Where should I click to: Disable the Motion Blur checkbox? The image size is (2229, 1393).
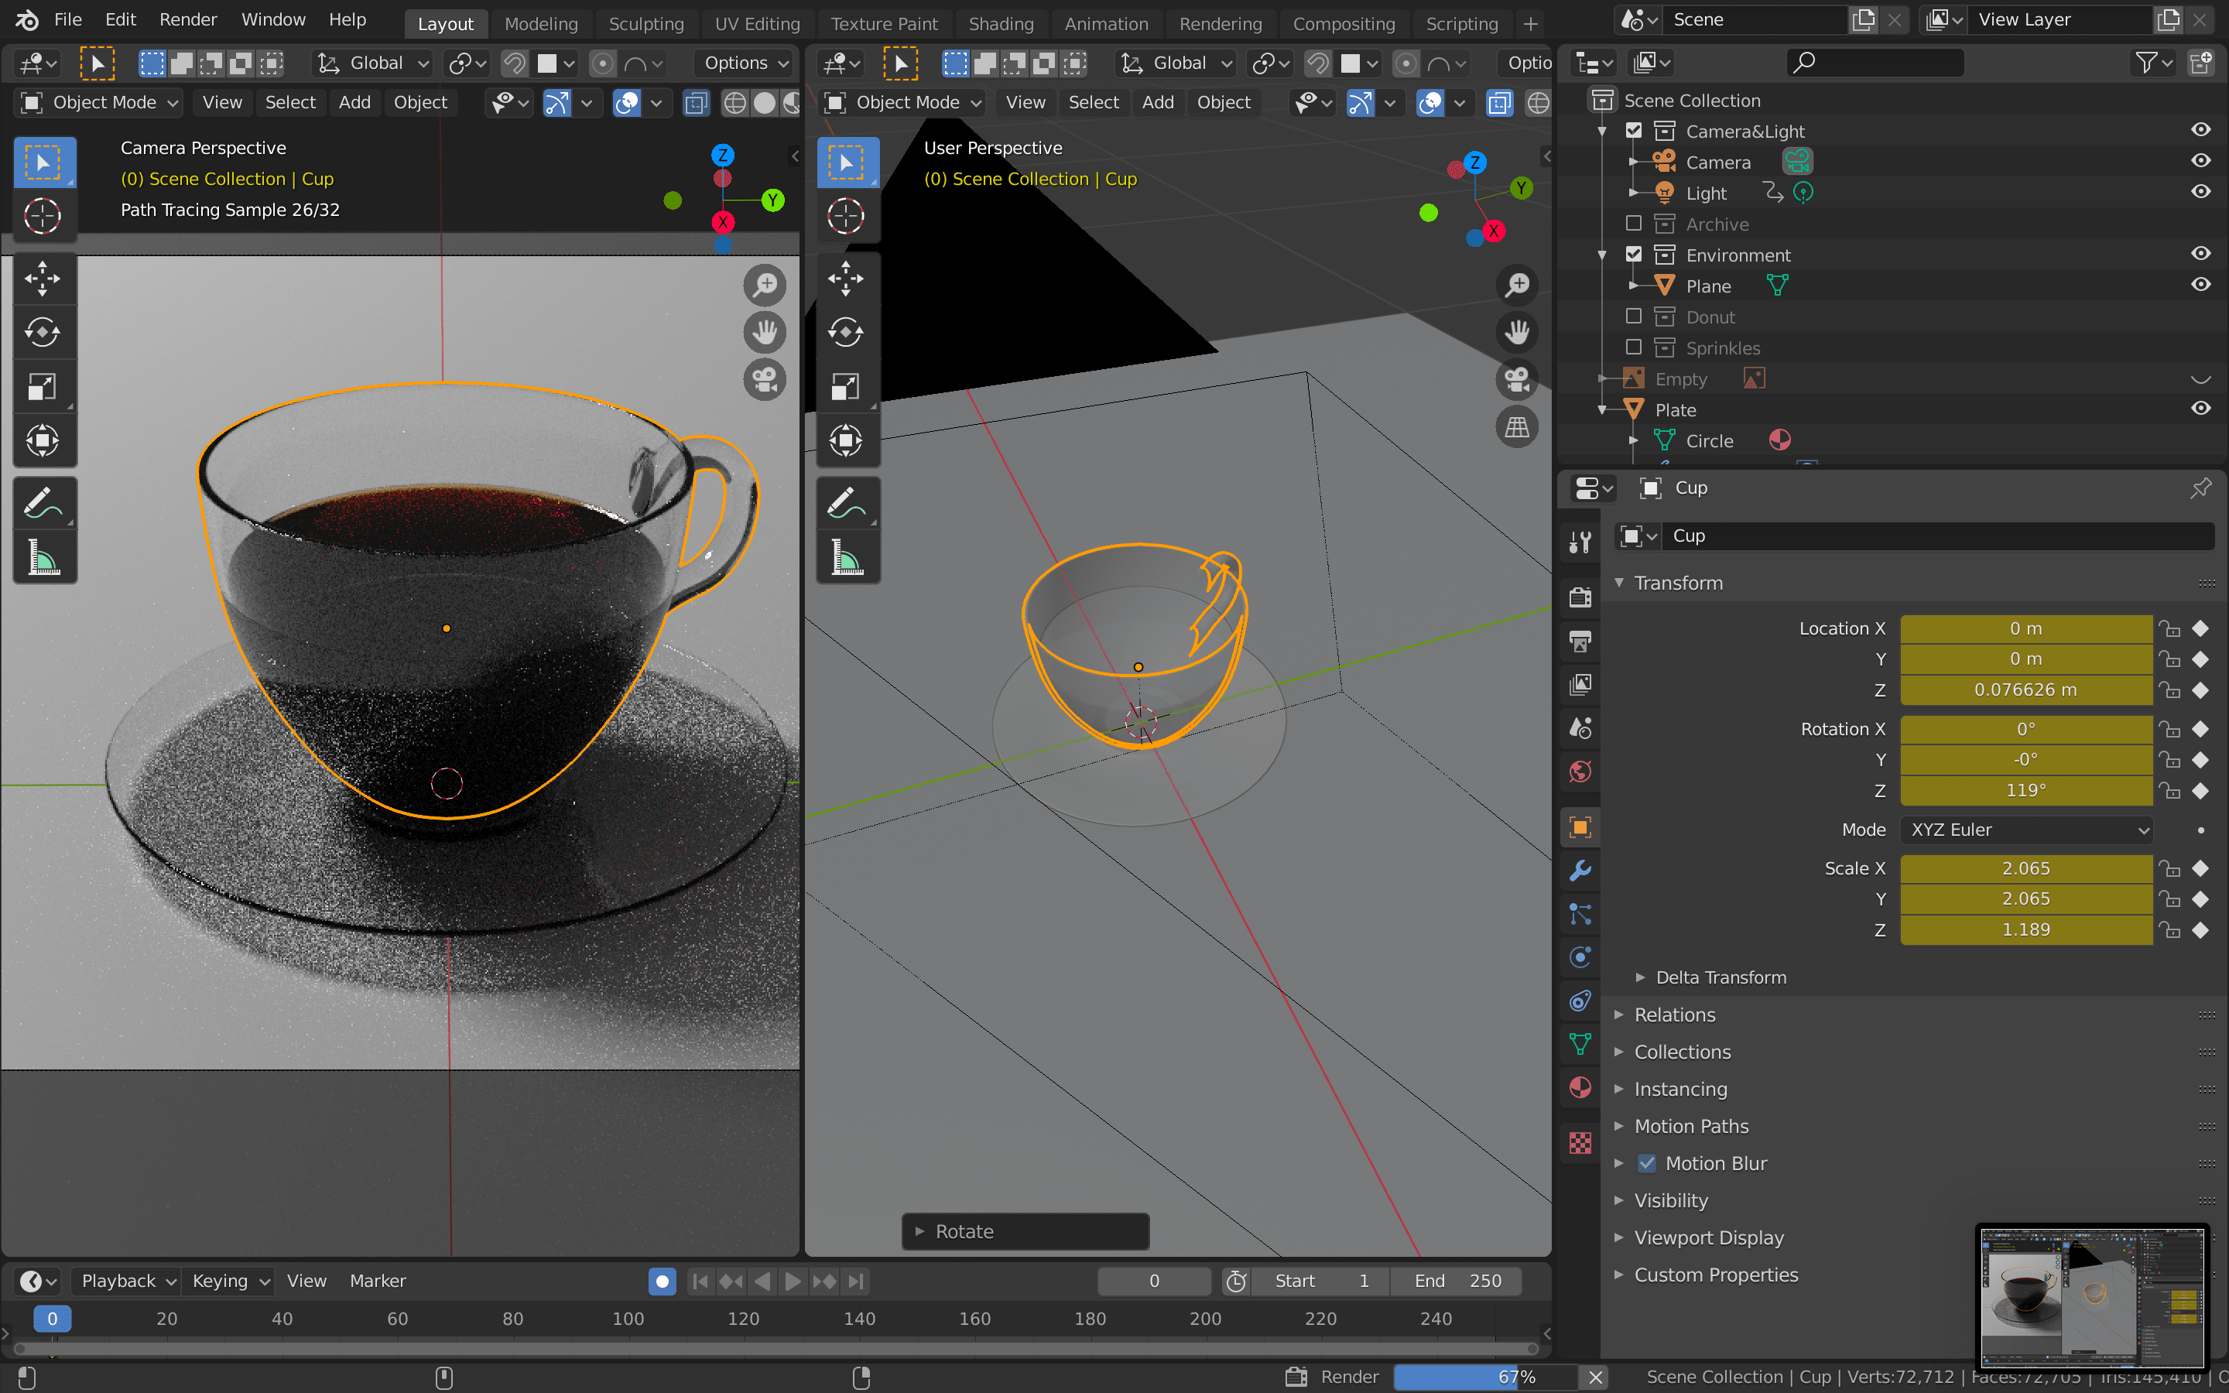tap(1647, 1164)
